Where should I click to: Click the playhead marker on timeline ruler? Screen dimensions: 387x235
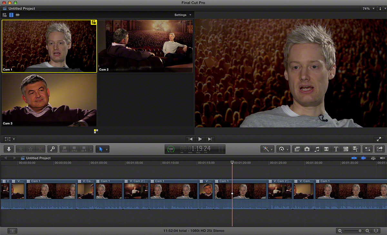(x=232, y=162)
